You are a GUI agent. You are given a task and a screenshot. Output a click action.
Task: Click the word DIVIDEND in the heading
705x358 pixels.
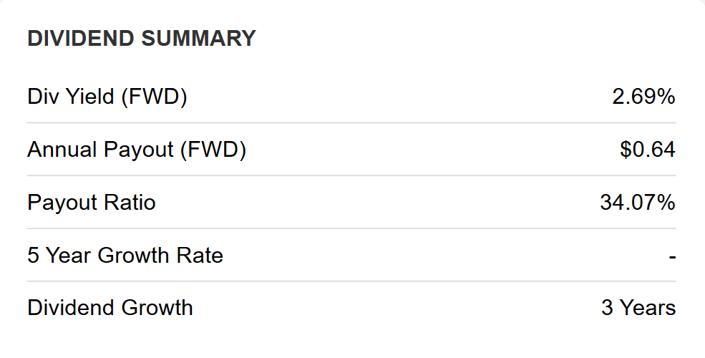coord(81,38)
